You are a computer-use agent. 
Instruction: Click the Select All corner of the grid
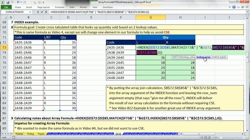pyautogui.click(x=4, y=17)
